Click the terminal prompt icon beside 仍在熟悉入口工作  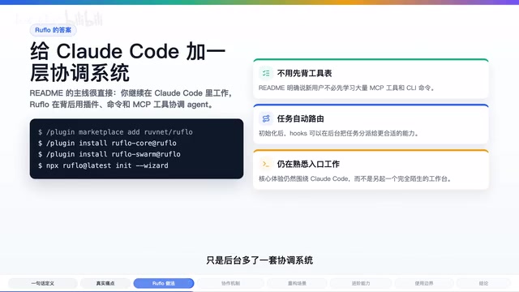point(266,164)
